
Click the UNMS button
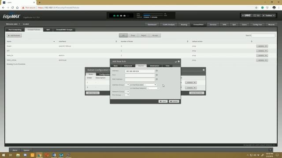246,16
